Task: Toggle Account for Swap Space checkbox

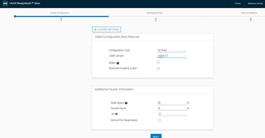Action: pos(159,120)
